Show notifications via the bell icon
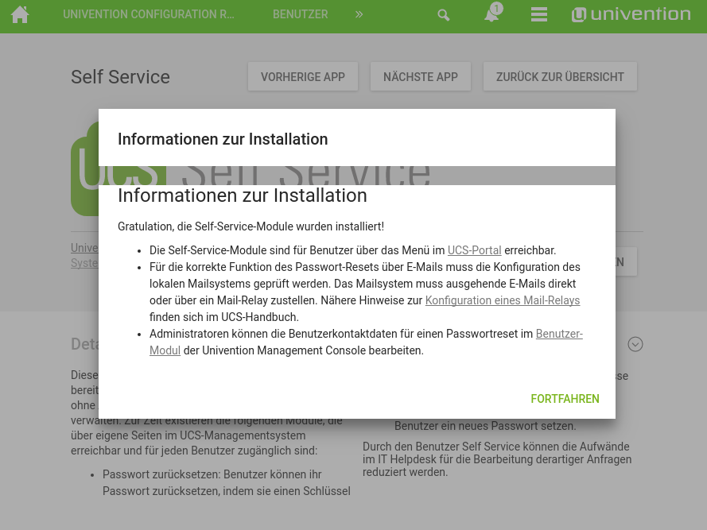Screen dimensions: 707x530 click(x=491, y=15)
